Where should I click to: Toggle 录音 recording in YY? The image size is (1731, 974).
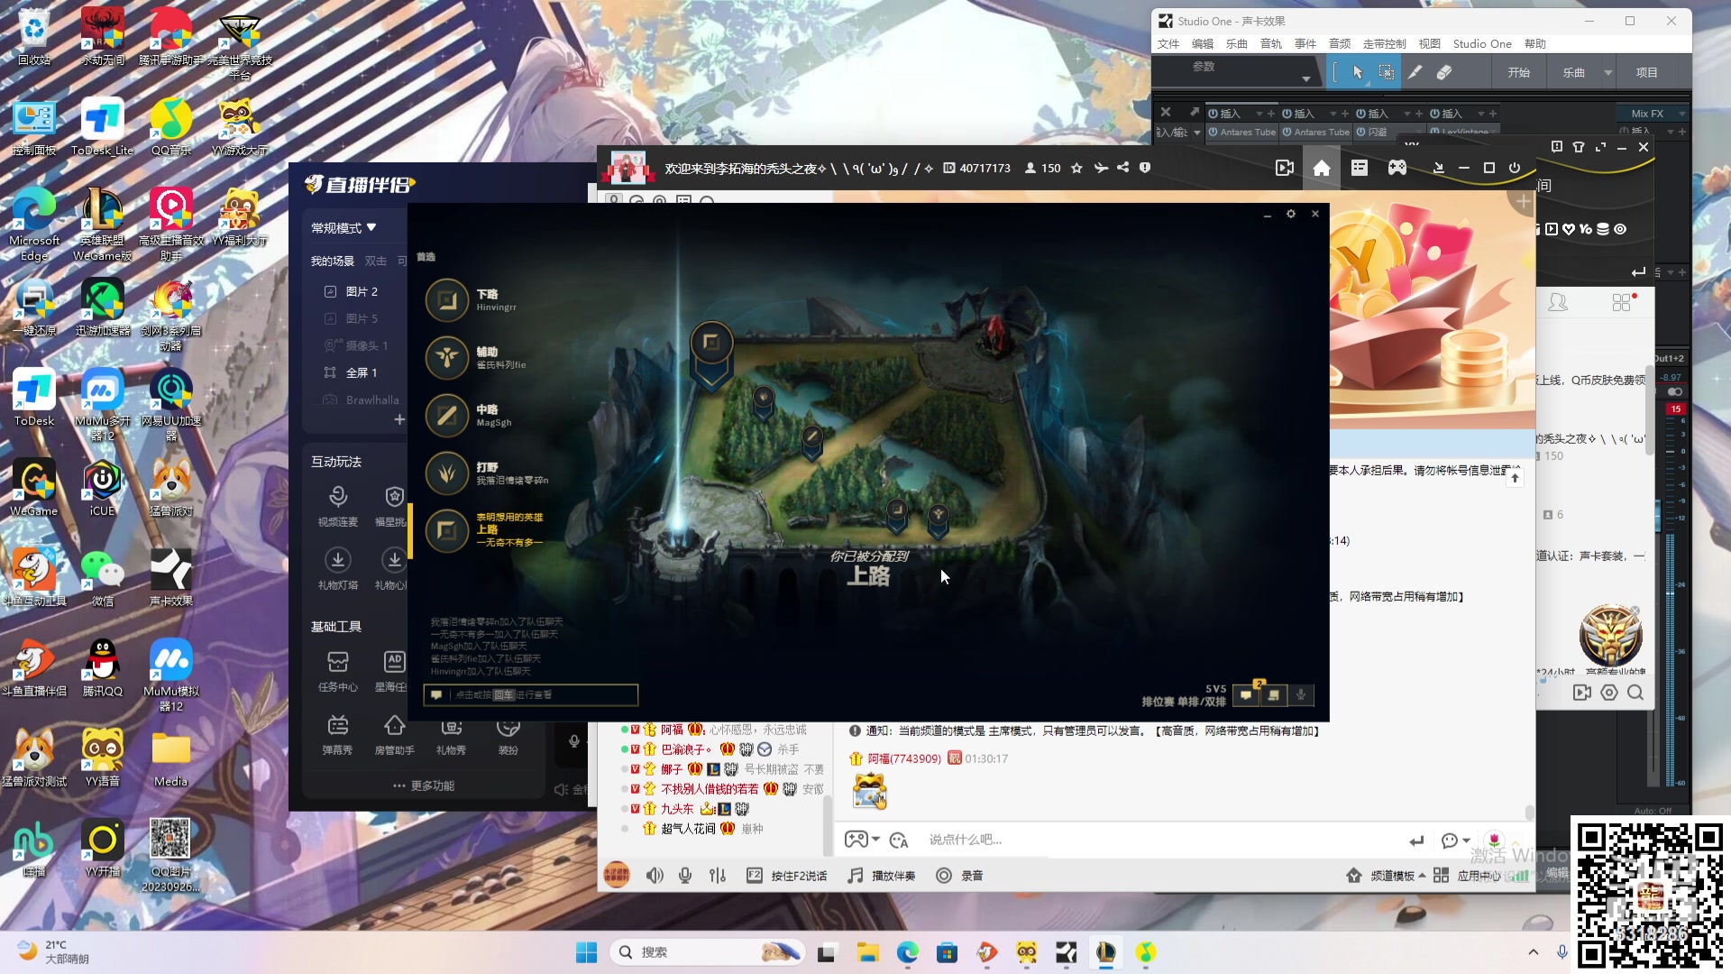[x=960, y=876]
